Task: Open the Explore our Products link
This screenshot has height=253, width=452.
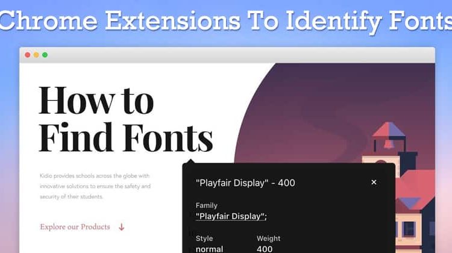Action: [75, 226]
